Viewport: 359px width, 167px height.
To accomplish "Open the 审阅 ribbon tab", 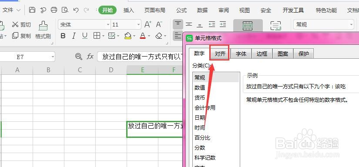I will pyautogui.click(x=224, y=10).
